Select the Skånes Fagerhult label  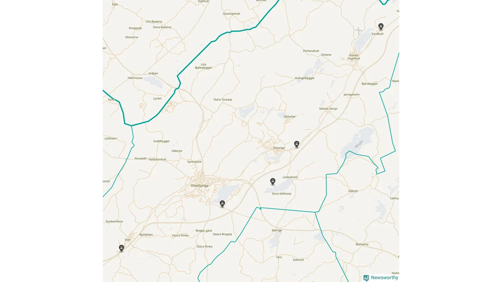[x=354, y=57]
